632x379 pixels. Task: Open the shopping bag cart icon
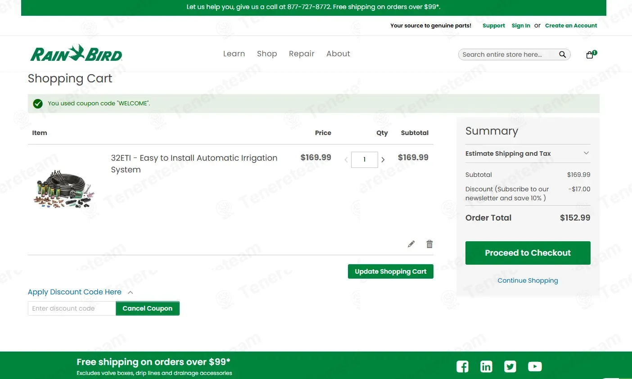tap(590, 55)
